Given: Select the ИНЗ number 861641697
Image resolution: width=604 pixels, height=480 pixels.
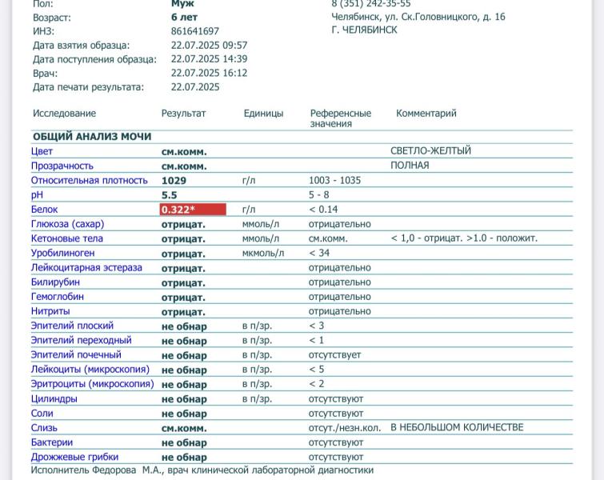Looking at the screenshot, I should coord(195,31).
